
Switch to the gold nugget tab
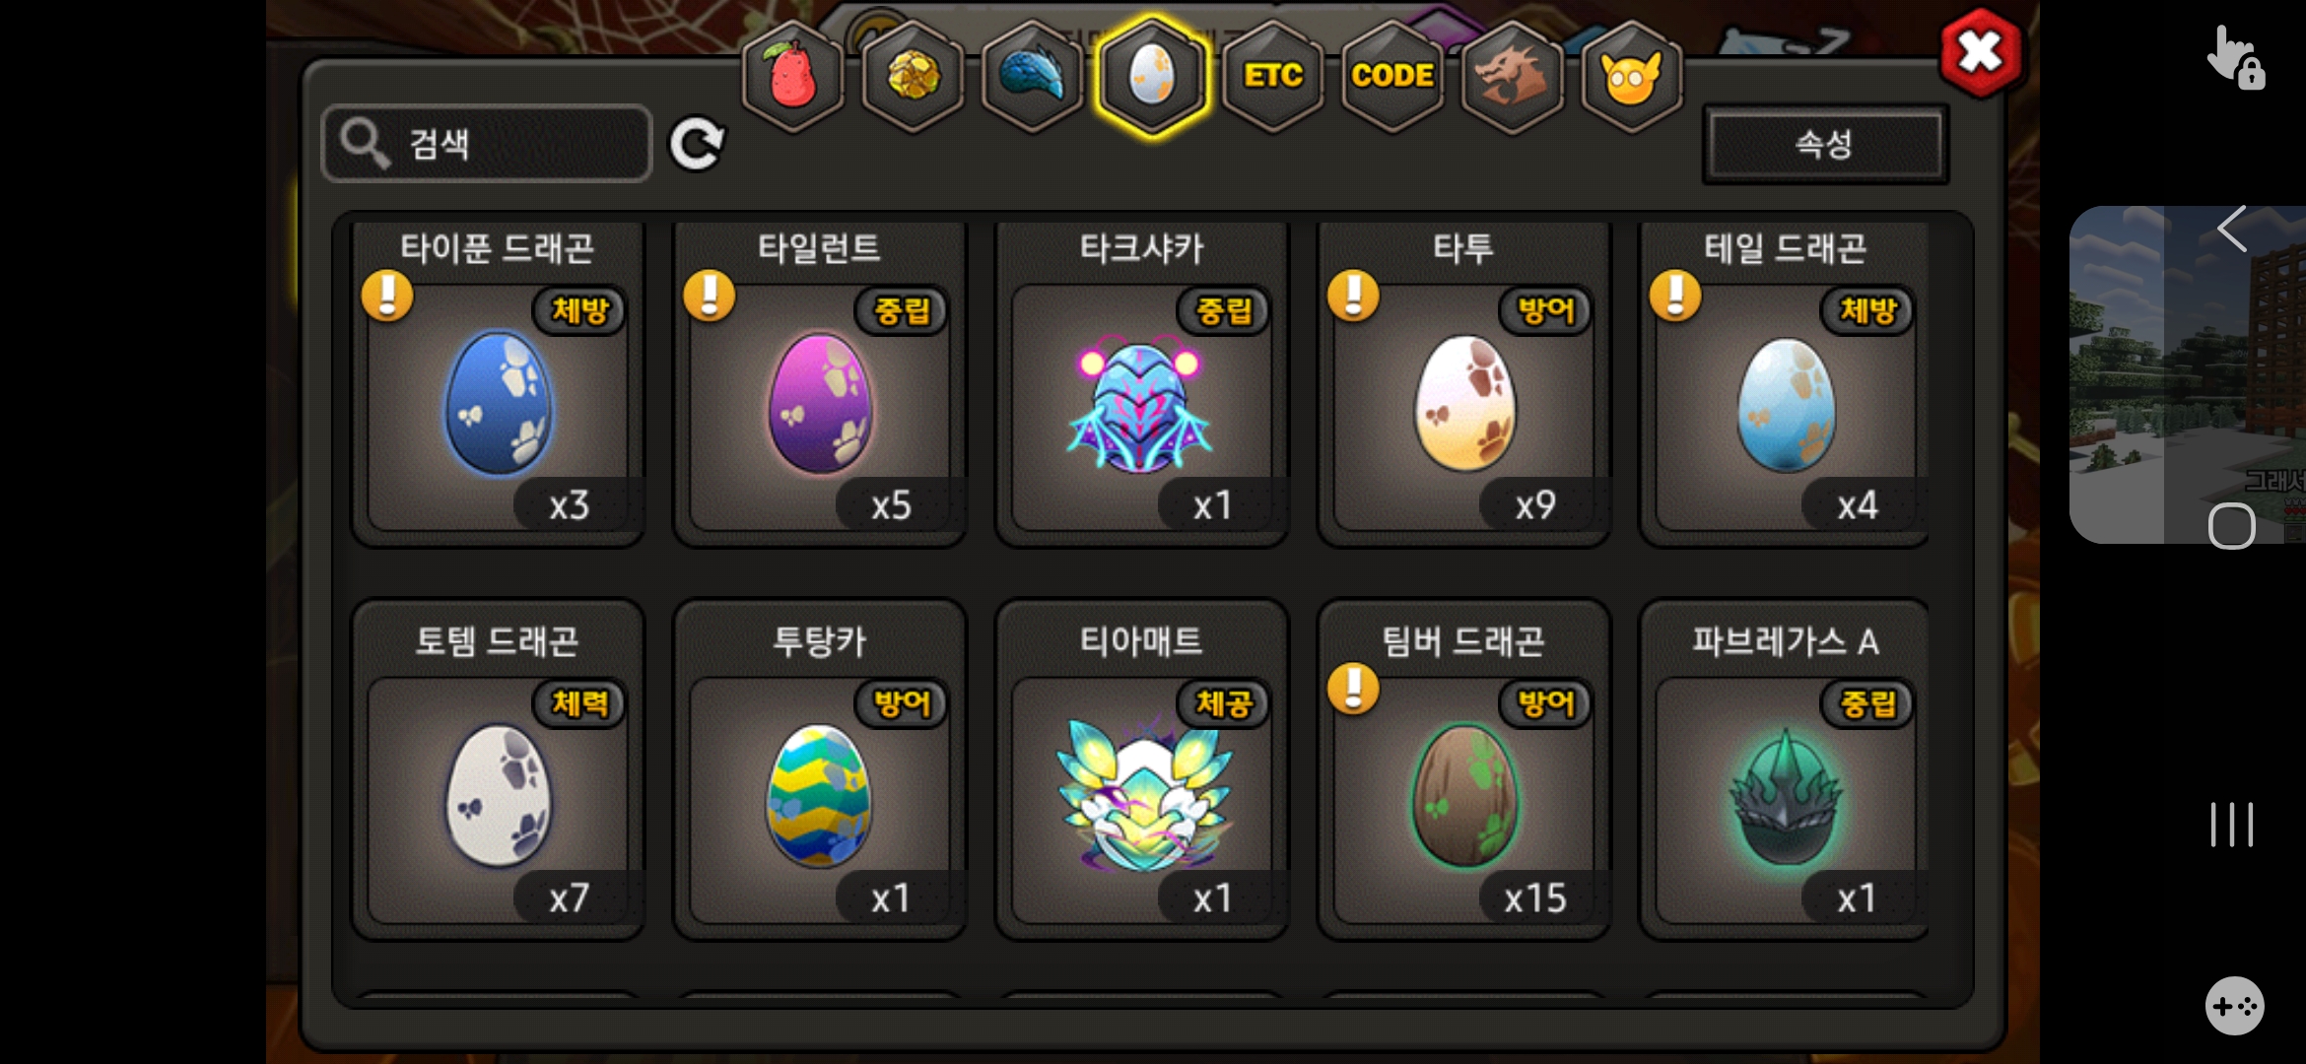(914, 75)
